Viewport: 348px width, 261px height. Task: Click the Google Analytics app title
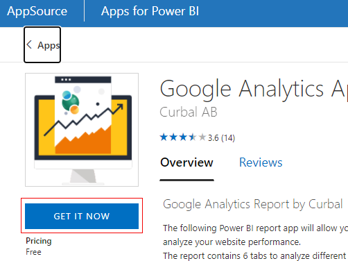[254, 89]
